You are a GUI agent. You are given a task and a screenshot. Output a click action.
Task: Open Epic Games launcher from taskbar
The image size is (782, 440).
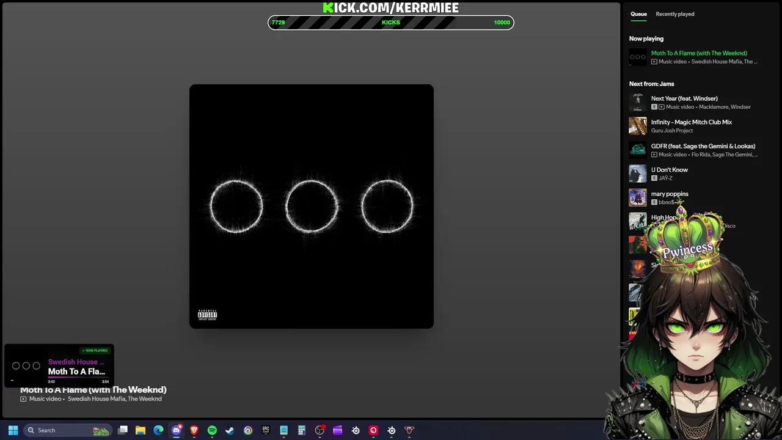(x=266, y=430)
